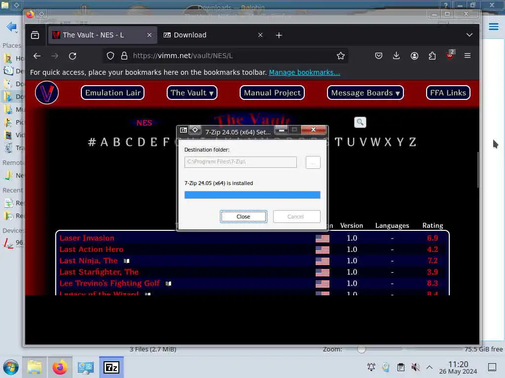505x378 pixels.
Task: Save page to Pocket
Action: (379, 56)
